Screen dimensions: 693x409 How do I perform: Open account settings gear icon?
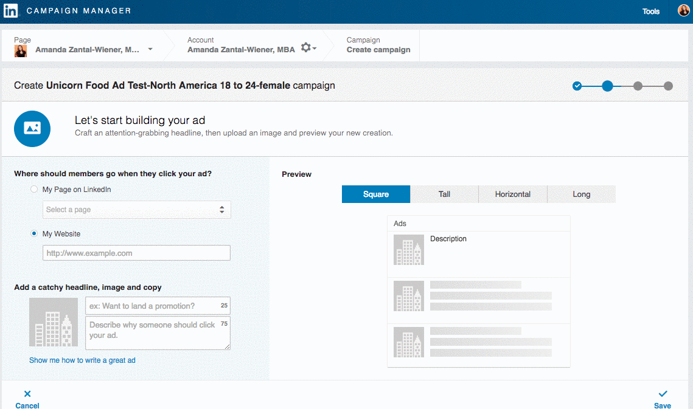click(x=307, y=47)
